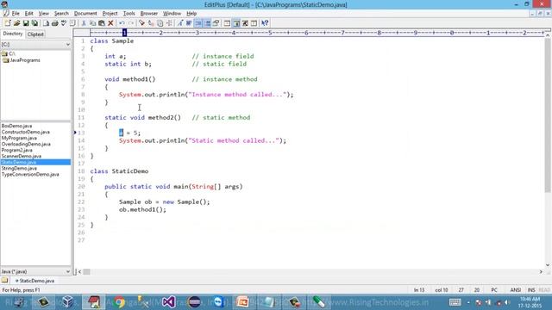The height and width of the screenshot is (310, 552).
Task: Save the file with the floppy disk icon
Action: [x=26, y=23]
